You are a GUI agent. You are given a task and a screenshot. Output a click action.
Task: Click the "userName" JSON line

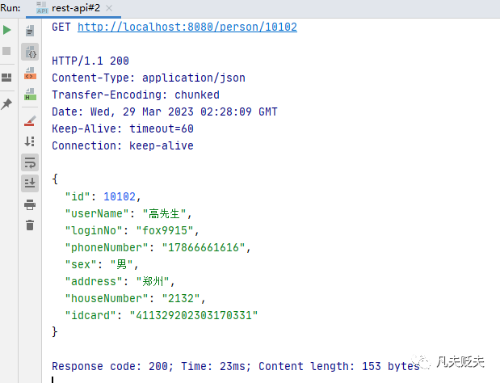pos(128,213)
